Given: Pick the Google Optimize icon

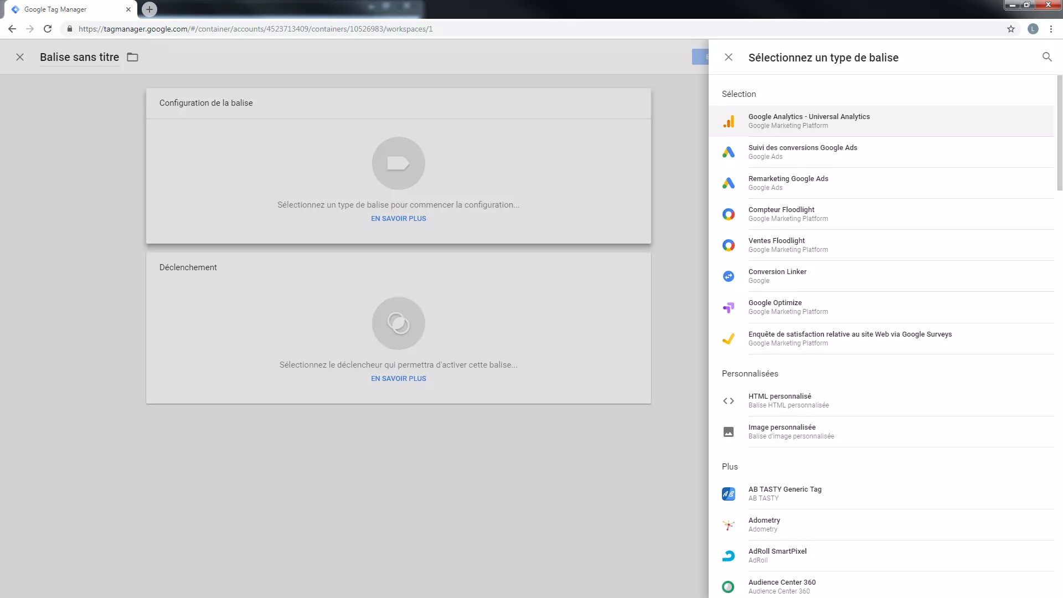Looking at the screenshot, I should point(729,307).
